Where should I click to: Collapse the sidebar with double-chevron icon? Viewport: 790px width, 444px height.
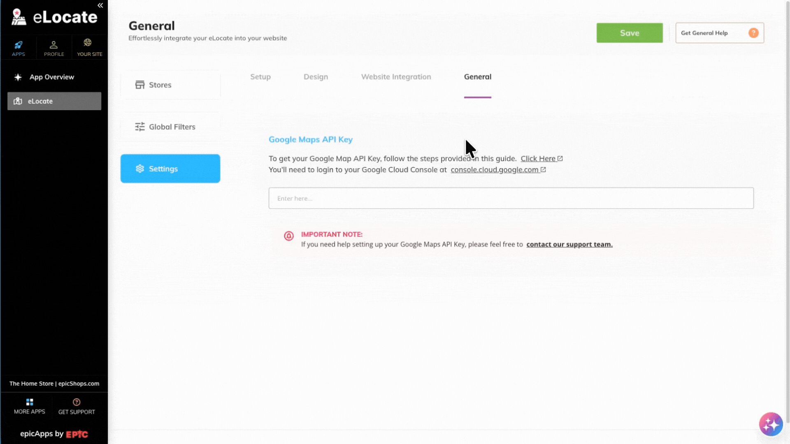[100, 5]
